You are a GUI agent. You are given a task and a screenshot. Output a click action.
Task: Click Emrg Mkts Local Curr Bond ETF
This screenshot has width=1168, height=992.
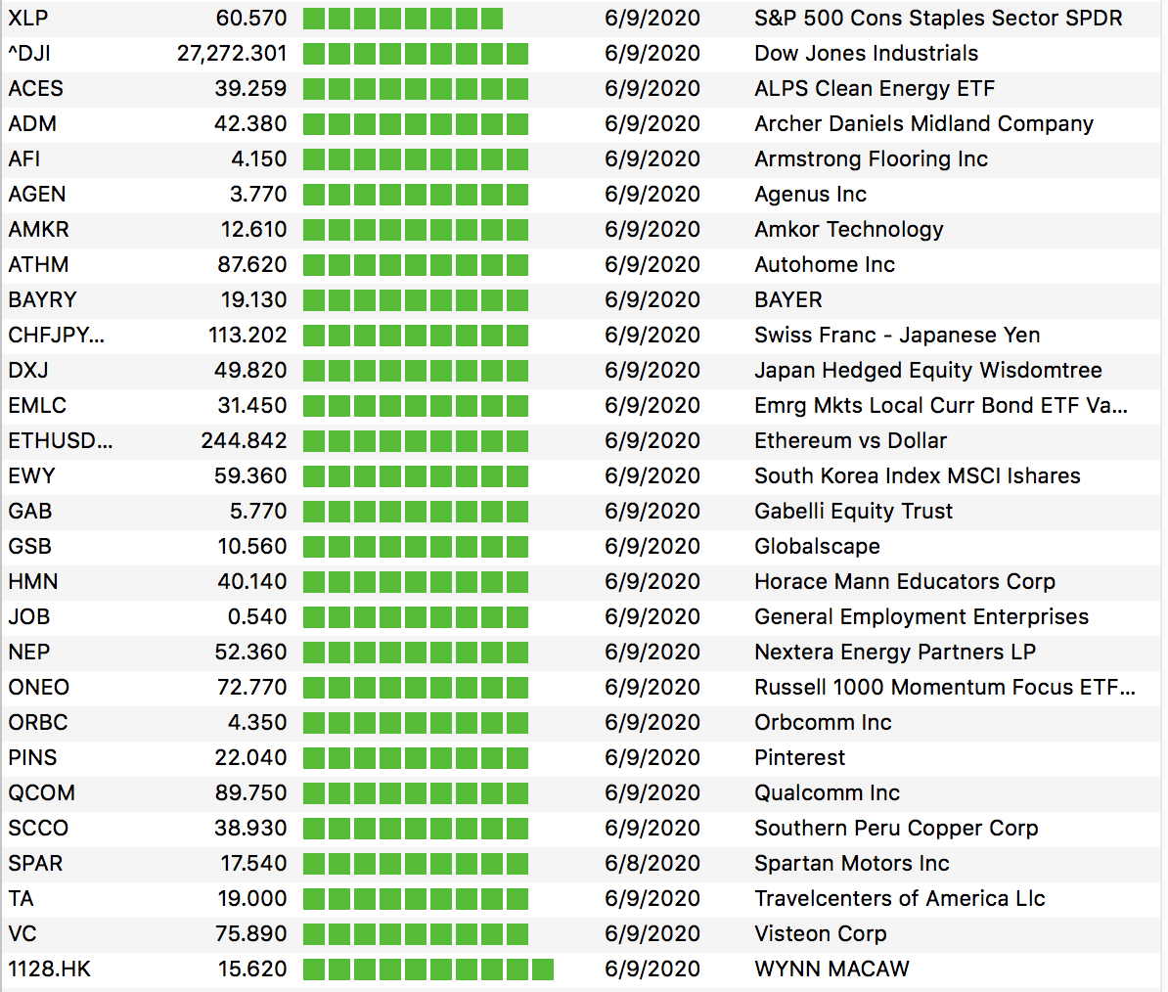[x=941, y=406]
